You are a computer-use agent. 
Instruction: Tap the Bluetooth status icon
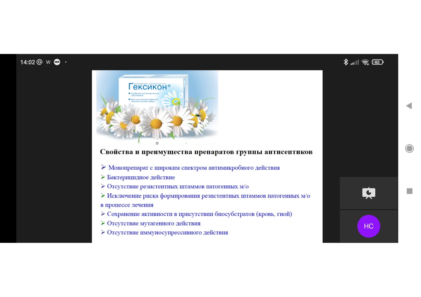(x=346, y=62)
